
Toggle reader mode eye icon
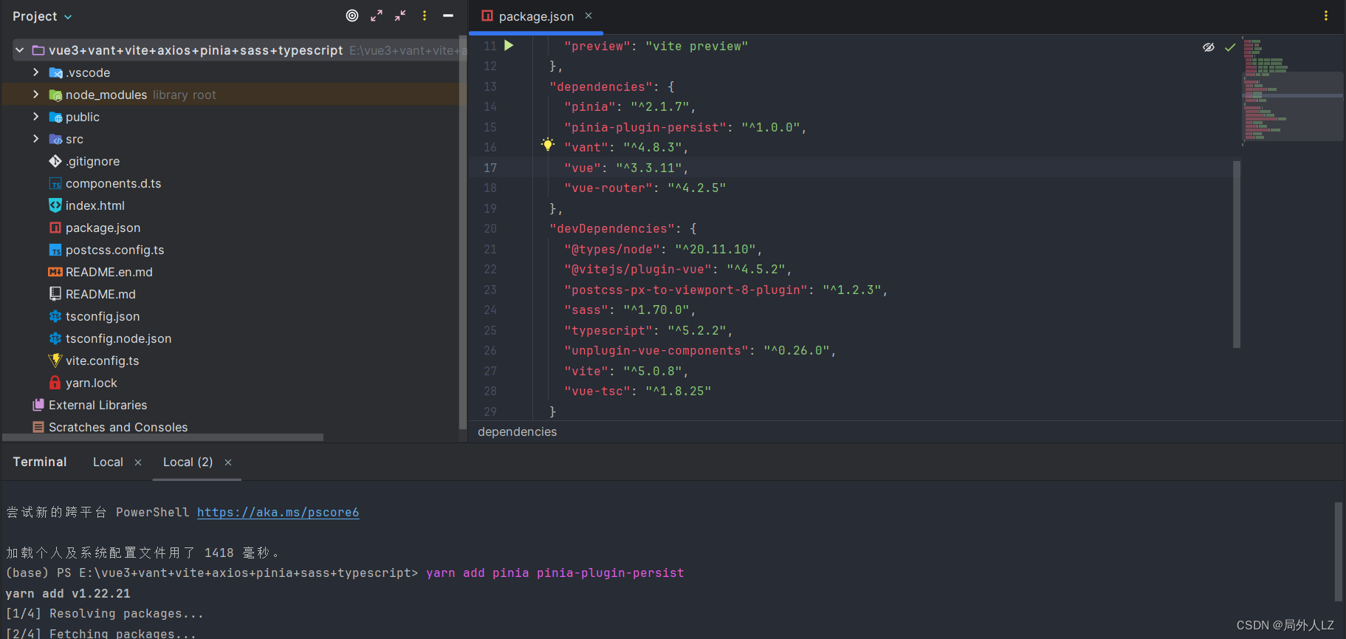click(x=1209, y=47)
